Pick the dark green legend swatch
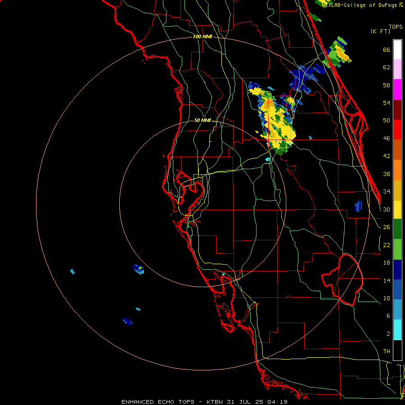 (397, 229)
